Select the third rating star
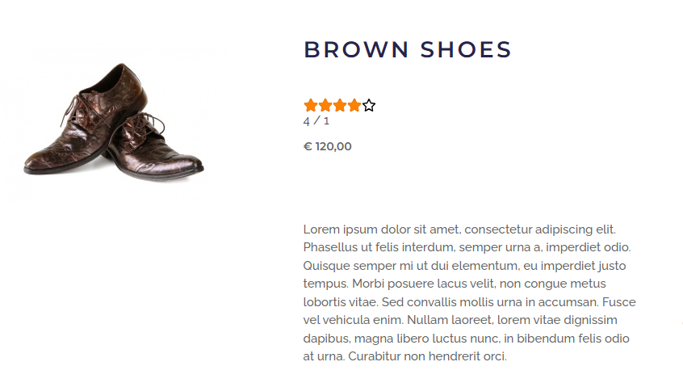Screen dimensions: 683x383 tap(339, 105)
